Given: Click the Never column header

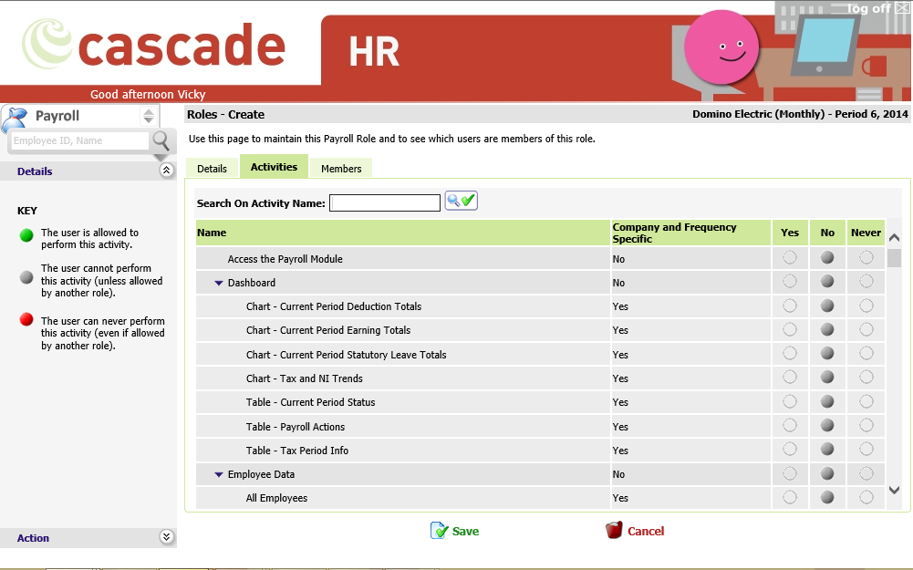Looking at the screenshot, I should 866,233.
